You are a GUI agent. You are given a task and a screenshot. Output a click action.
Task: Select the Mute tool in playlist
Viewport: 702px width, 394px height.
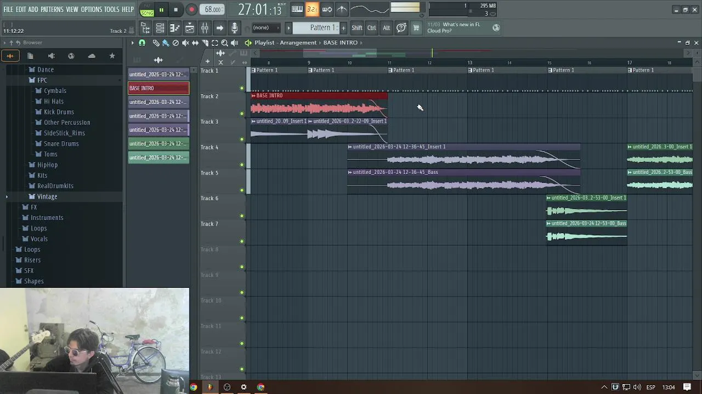click(x=185, y=43)
